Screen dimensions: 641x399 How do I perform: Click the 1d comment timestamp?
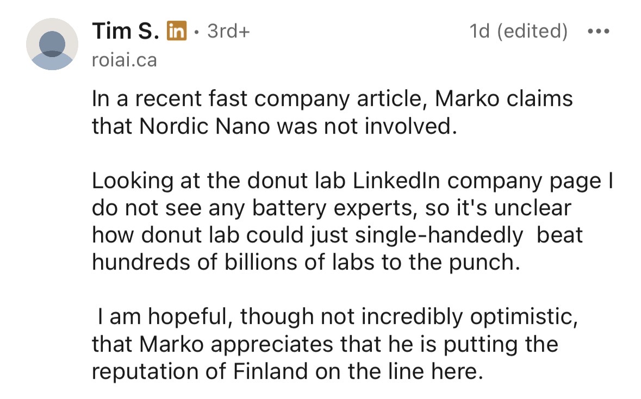pos(479,31)
